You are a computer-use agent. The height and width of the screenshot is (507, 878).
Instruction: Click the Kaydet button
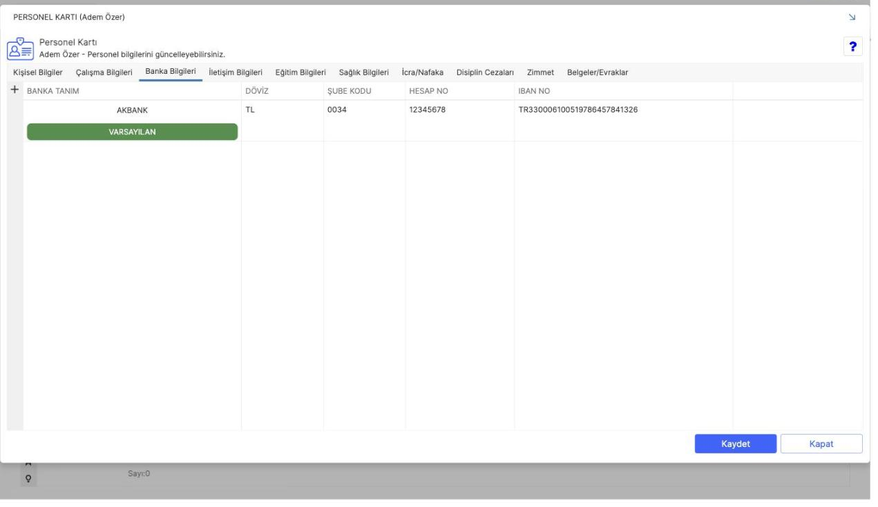click(x=736, y=444)
